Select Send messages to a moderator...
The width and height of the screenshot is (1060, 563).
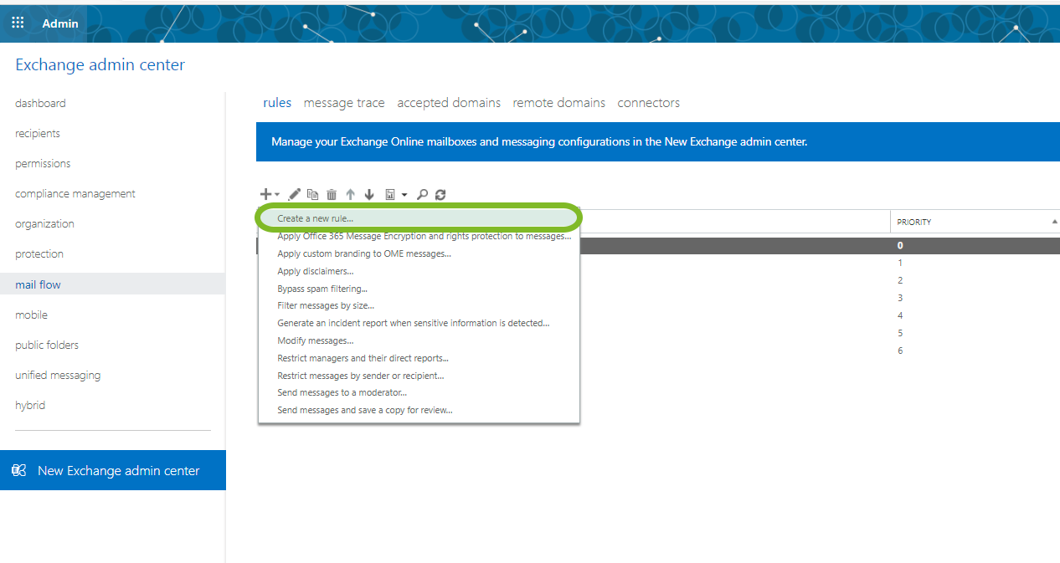(x=419, y=392)
